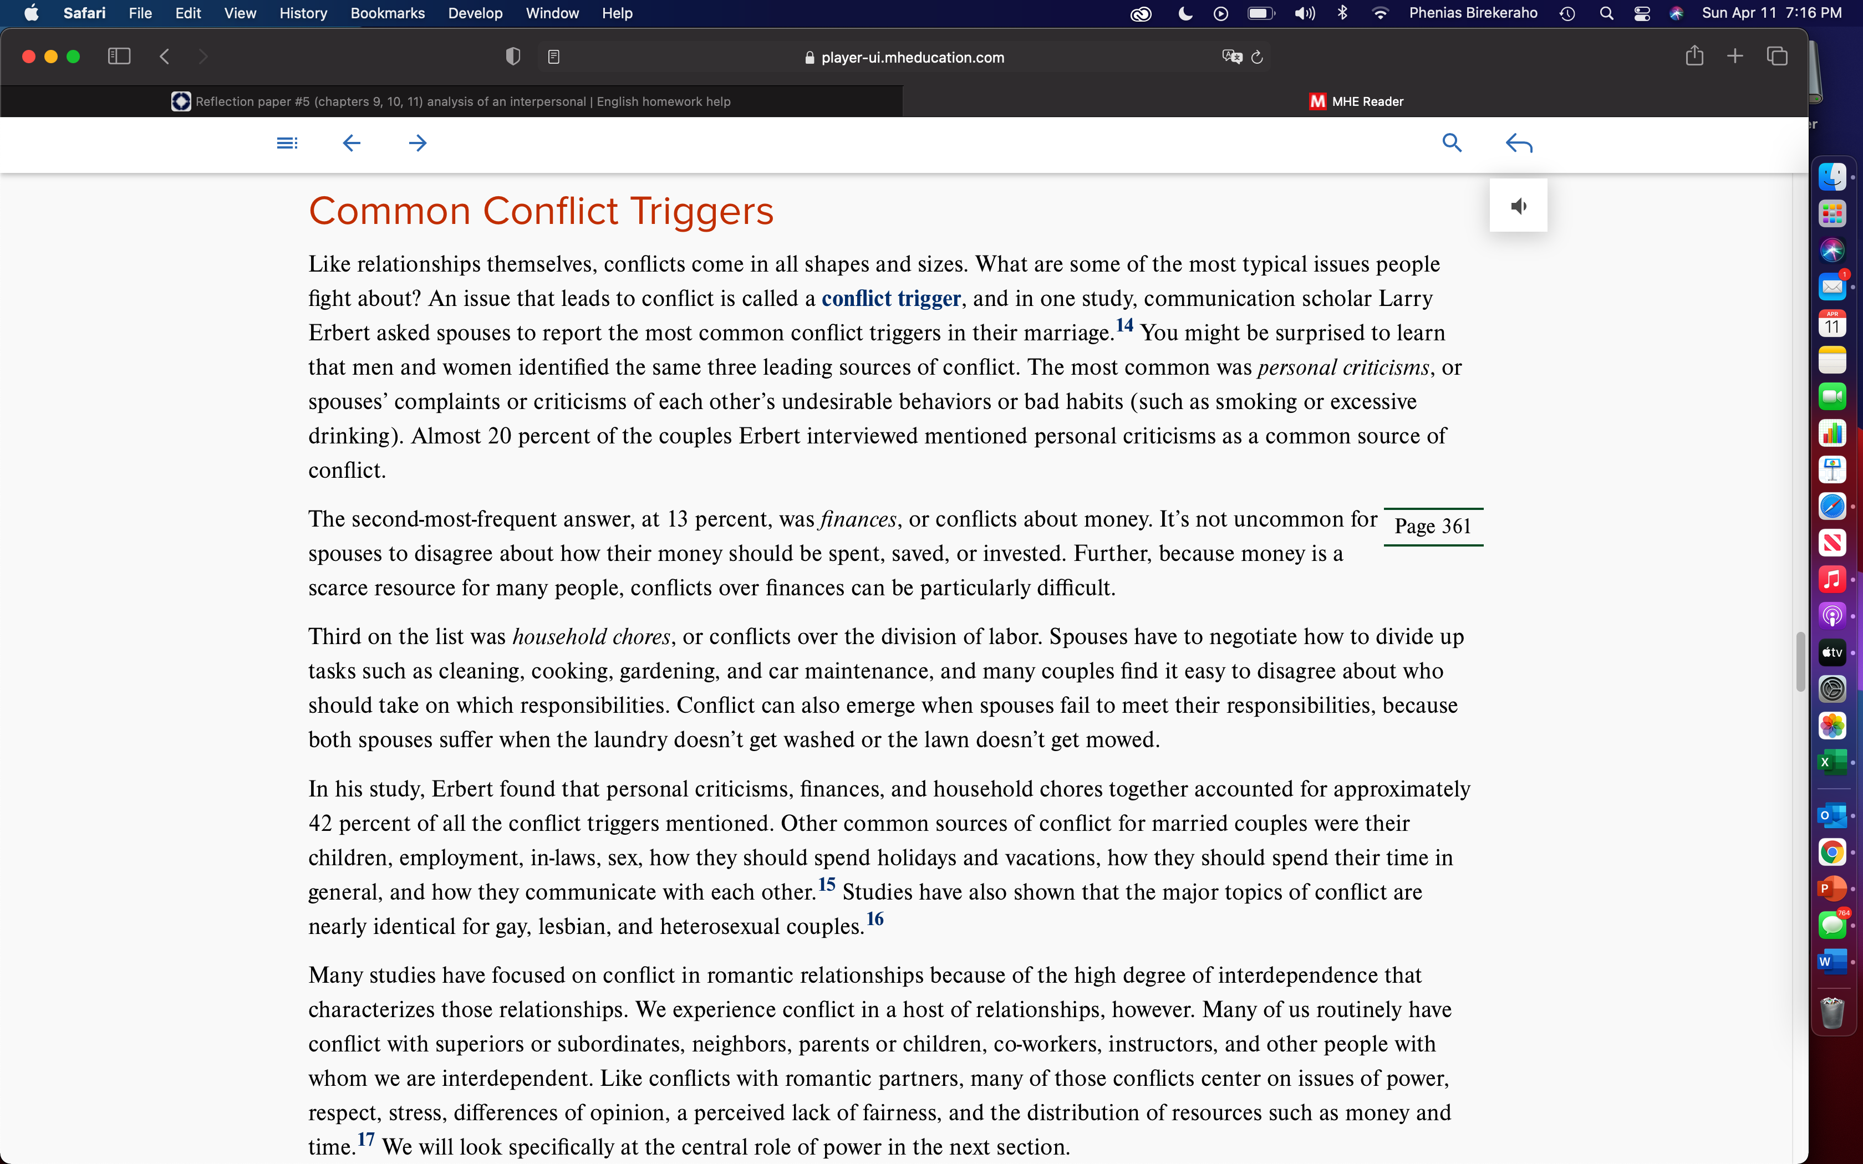Open the History menu

click(x=303, y=13)
